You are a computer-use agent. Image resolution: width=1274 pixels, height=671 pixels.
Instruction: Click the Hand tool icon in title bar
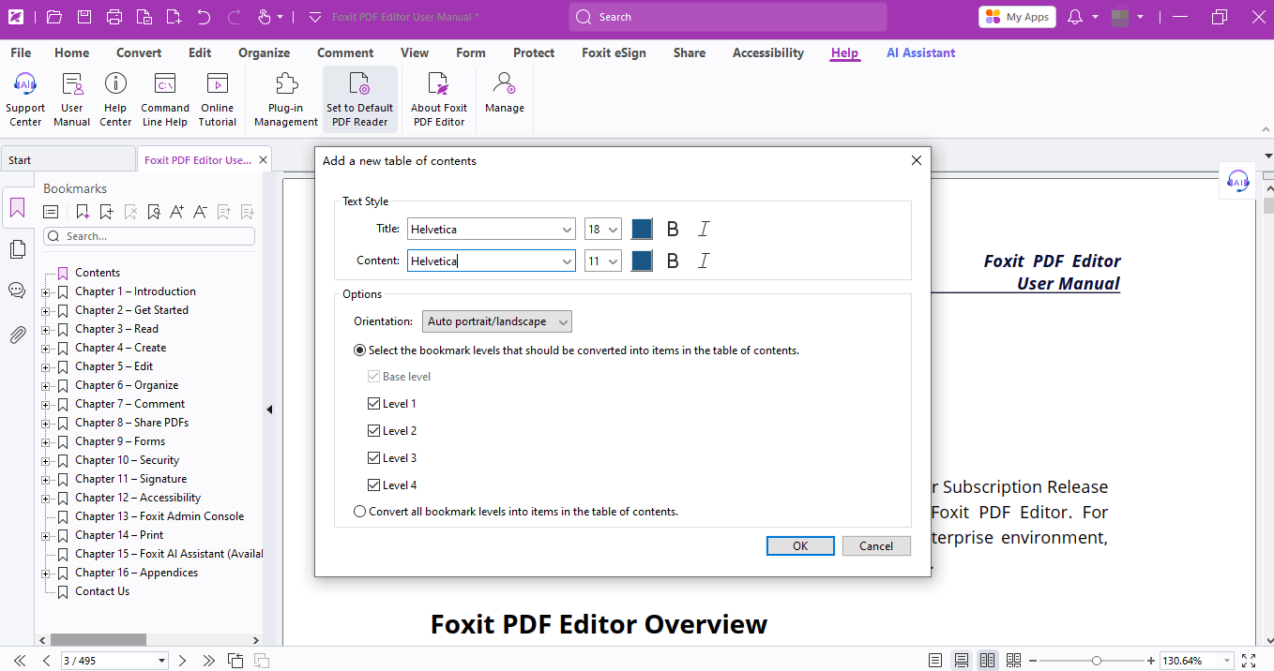[x=265, y=17]
